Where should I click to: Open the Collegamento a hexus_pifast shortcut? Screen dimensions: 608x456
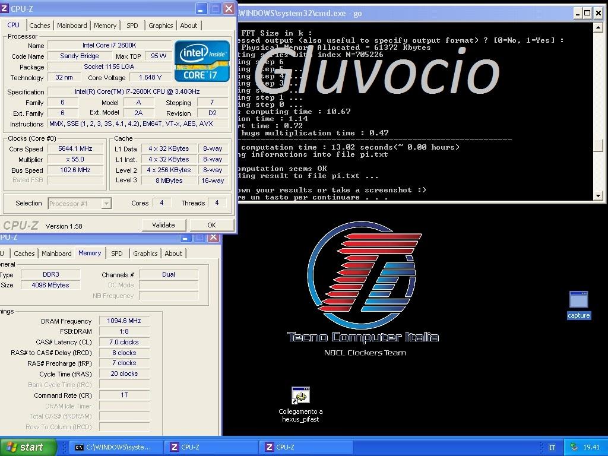click(x=300, y=404)
